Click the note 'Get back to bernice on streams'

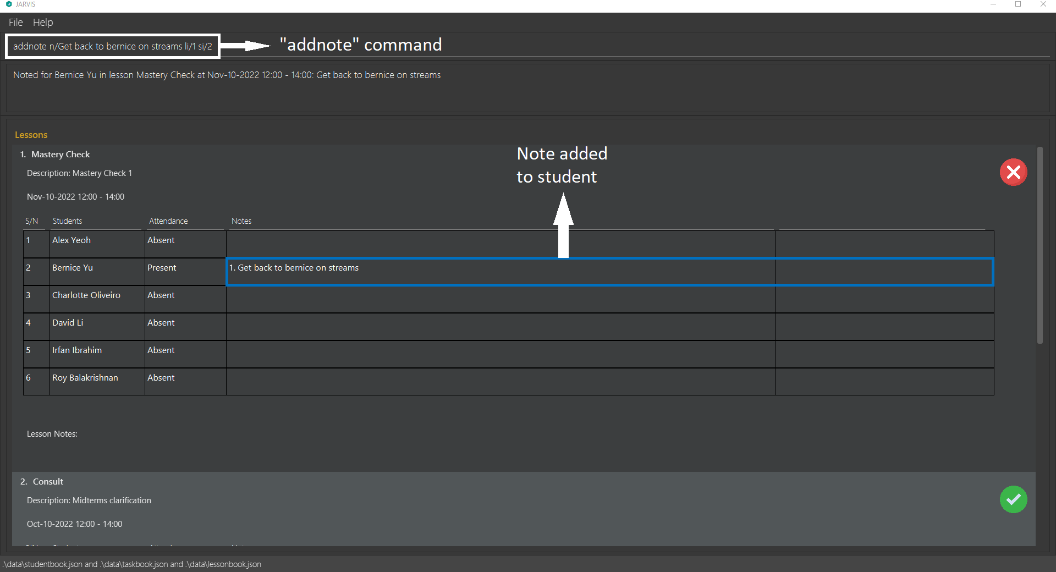coord(294,268)
